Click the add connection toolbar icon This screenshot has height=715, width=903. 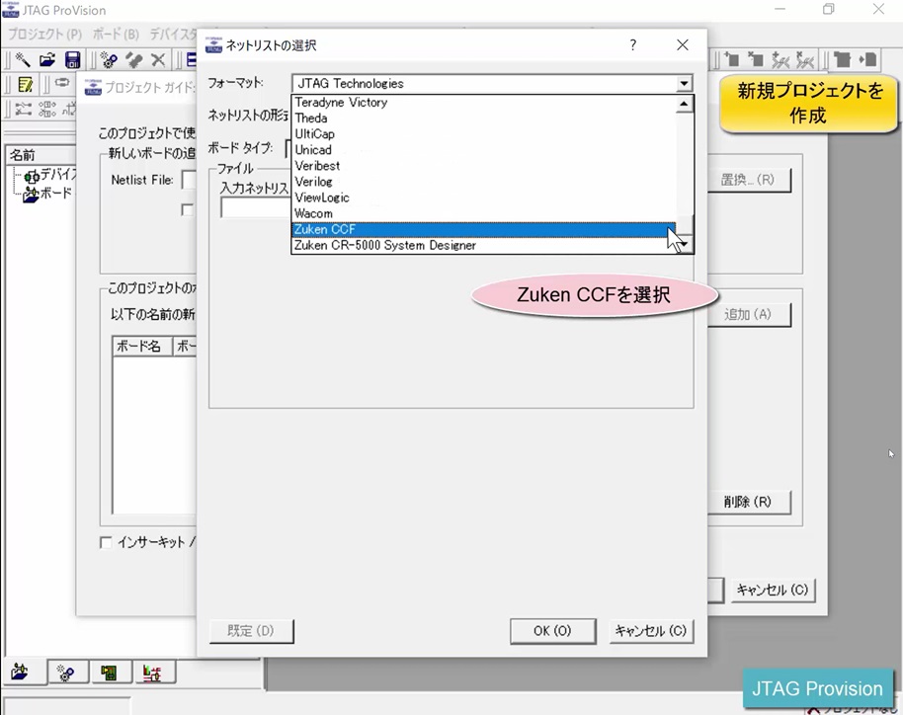[x=780, y=59]
